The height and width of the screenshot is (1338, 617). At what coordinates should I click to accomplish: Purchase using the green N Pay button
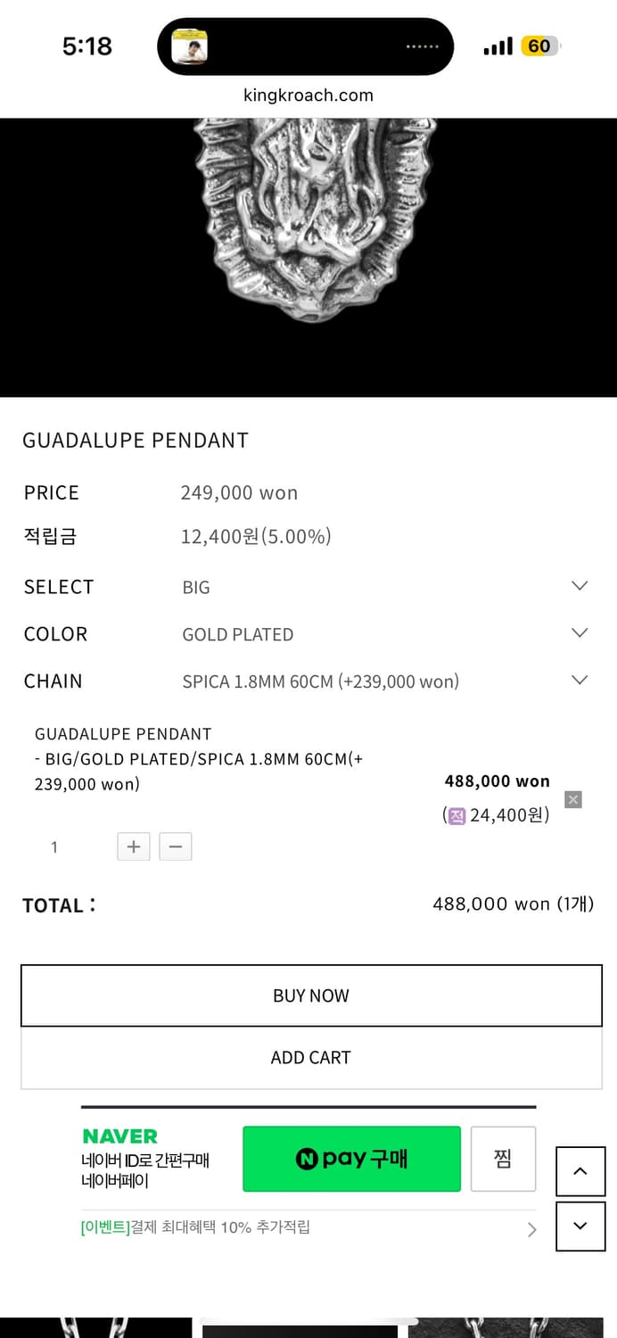(351, 1159)
